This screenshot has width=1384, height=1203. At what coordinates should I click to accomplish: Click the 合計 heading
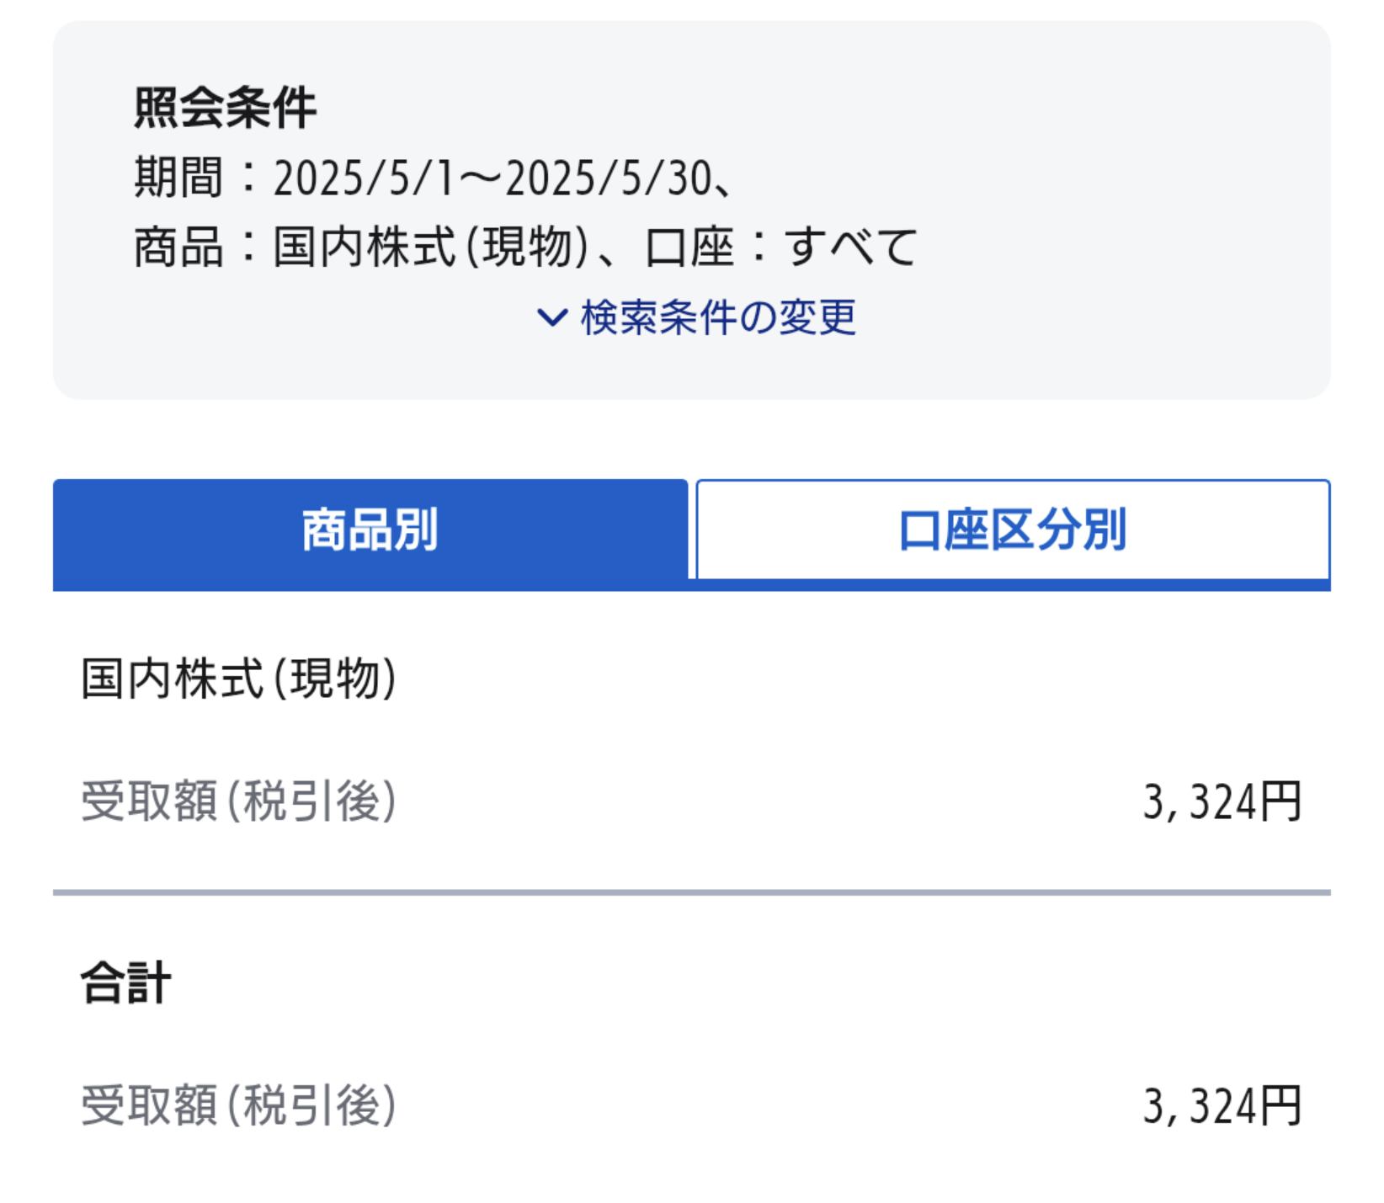126,982
